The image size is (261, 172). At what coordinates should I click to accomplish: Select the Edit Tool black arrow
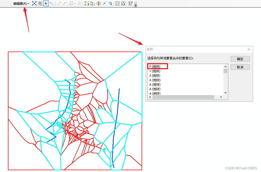46,3
